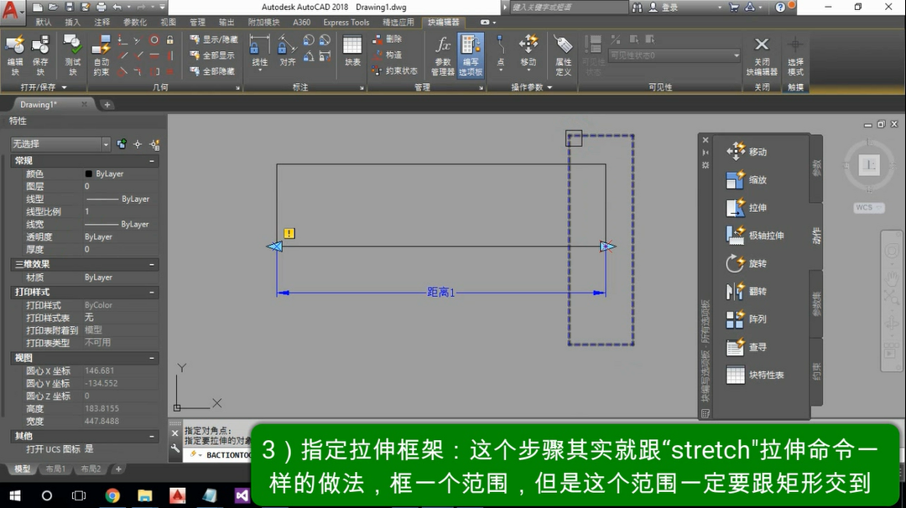Click the quick-access Print icon
The height and width of the screenshot is (508, 906).
pyautogui.click(x=102, y=7)
